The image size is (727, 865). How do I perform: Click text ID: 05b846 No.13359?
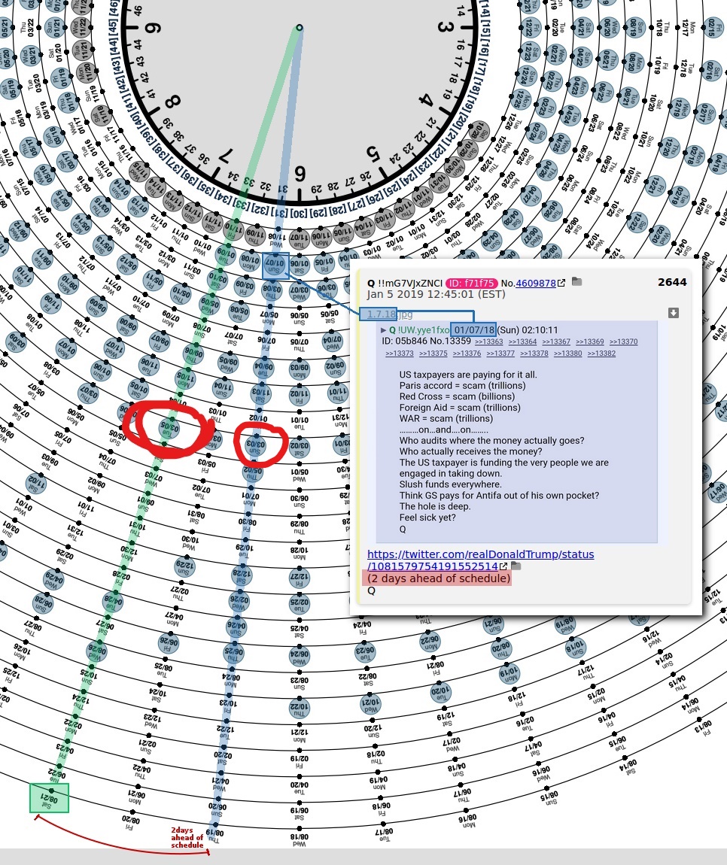[427, 341]
